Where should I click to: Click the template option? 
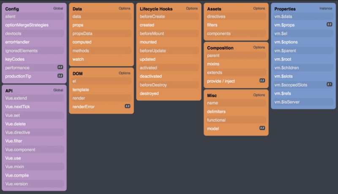tap(101, 90)
